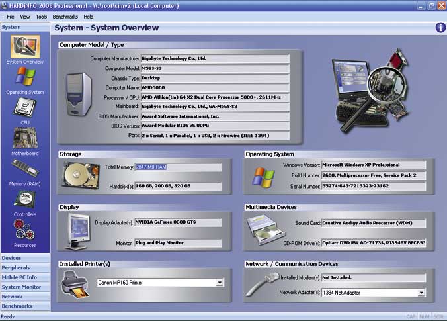Image resolution: width=447 pixels, height=321 pixels.
Task: Select the Memory (RAM) stick icon
Action: [25, 168]
